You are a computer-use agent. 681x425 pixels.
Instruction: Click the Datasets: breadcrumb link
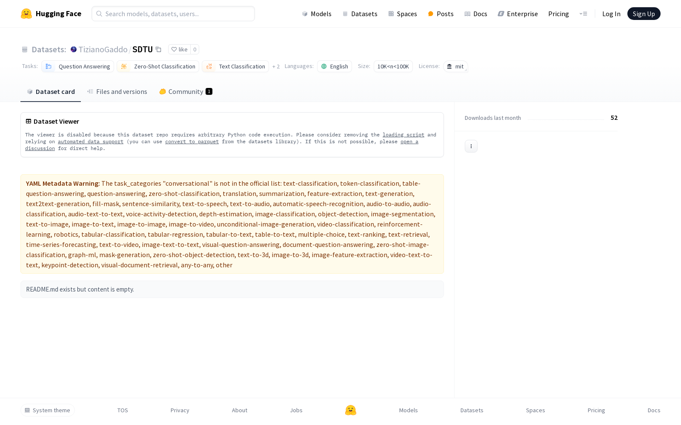coord(49,49)
